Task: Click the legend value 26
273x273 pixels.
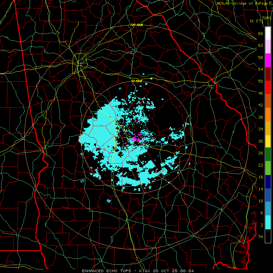Action: [261, 153]
